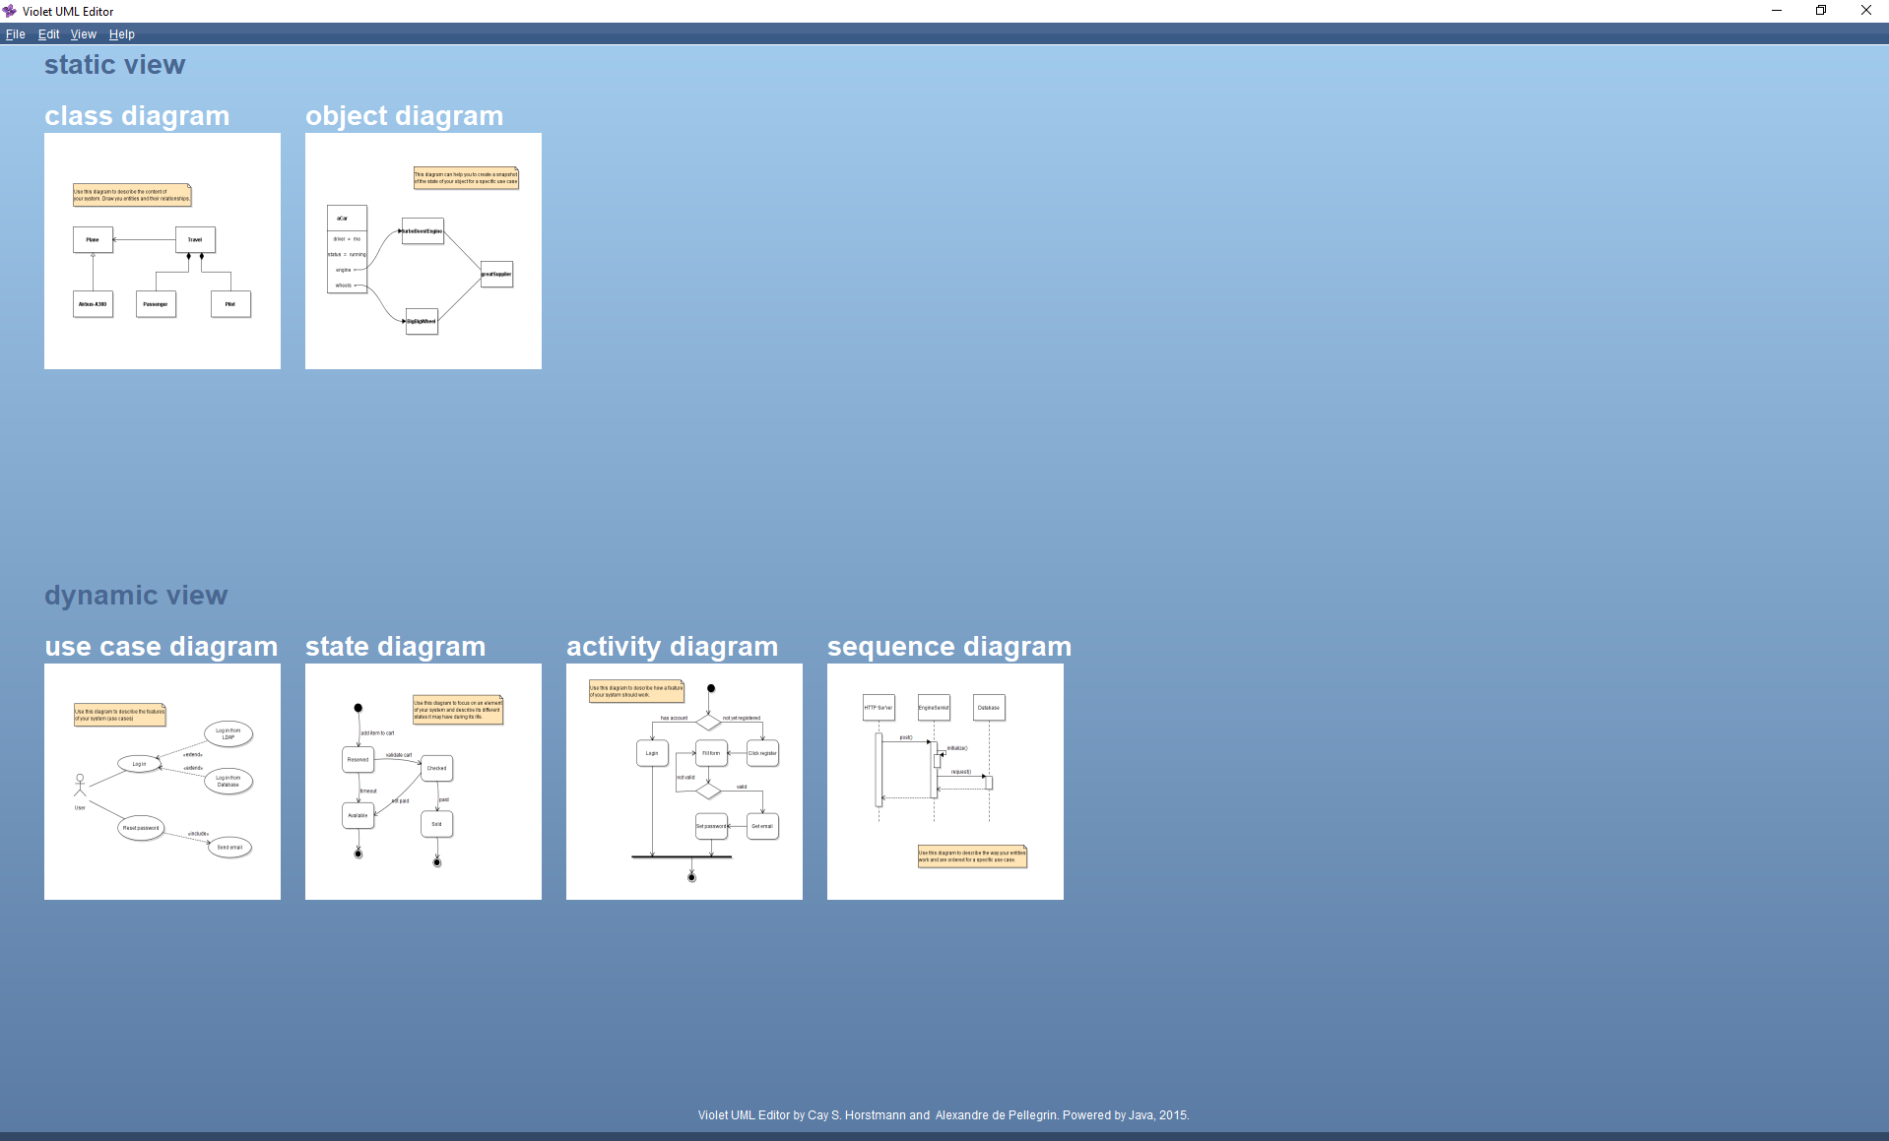The width and height of the screenshot is (1889, 1141).
Task: Open the state diagram thumbnail
Action: [x=423, y=782]
